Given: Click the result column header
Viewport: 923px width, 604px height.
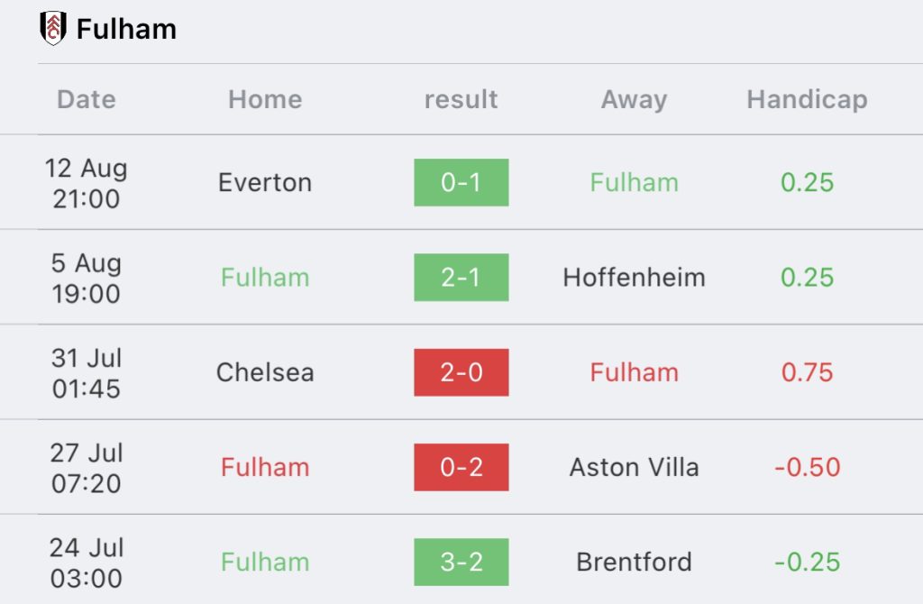Looking at the screenshot, I should (x=461, y=99).
